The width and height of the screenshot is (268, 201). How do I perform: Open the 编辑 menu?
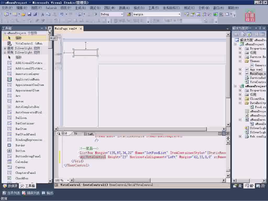click(x=22, y=8)
